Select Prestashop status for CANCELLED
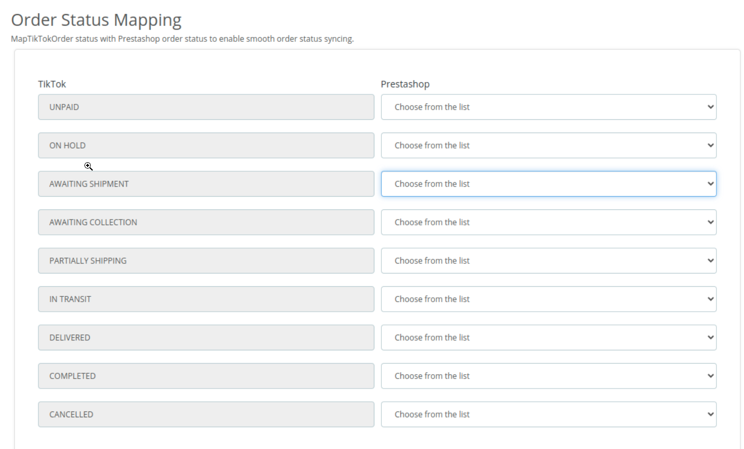This screenshot has width=744, height=449. [x=549, y=415]
